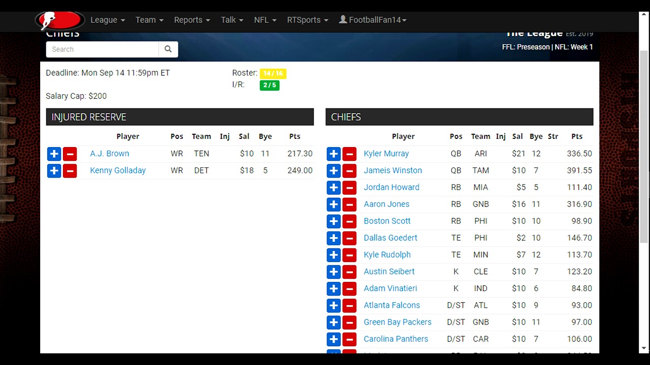Click blue plus for Kyle Rudolph
Image resolution: width=650 pixels, height=365 pixels.
[334, 255]
